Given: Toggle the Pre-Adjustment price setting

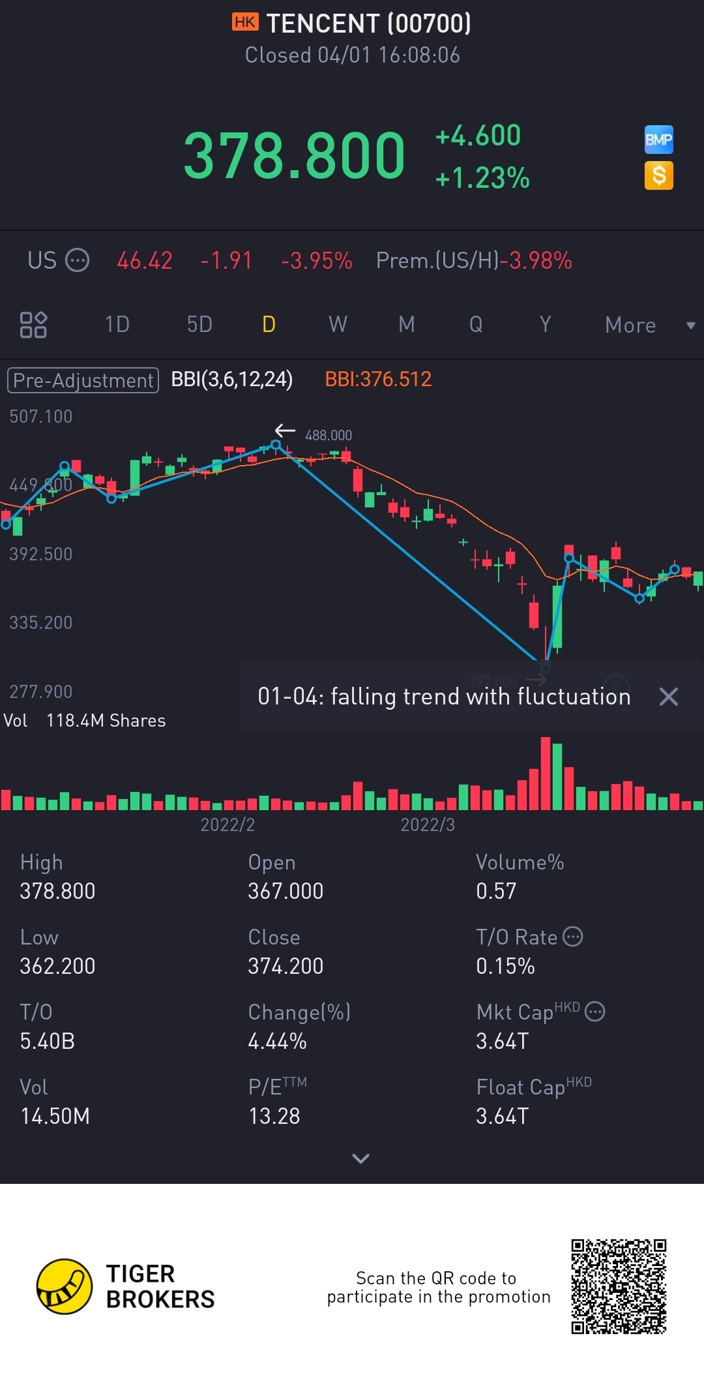Looking at the screenshot, I should 83,380.
